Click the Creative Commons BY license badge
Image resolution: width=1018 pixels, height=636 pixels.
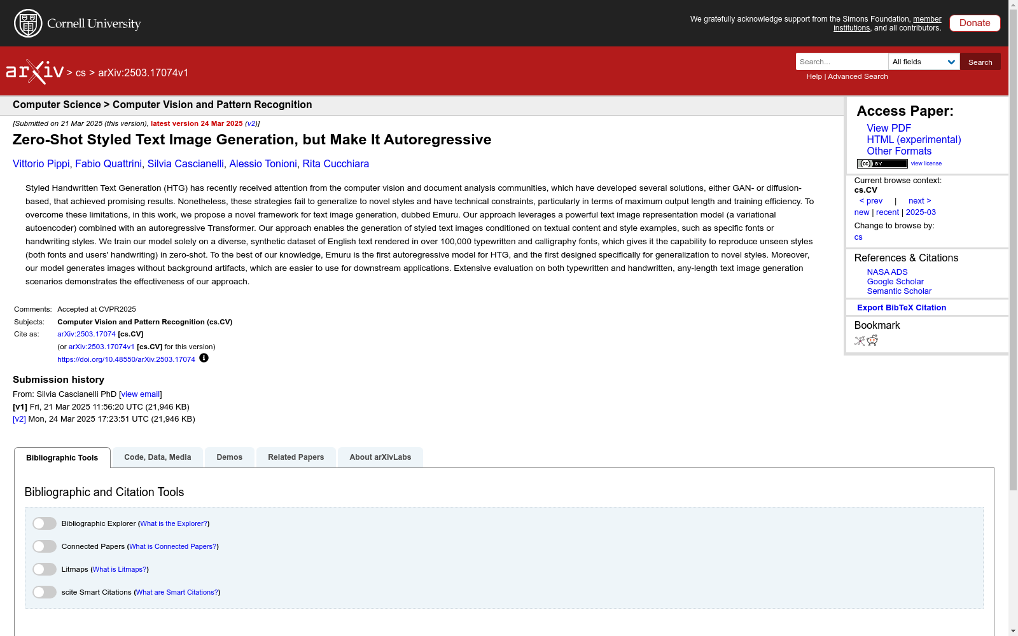882,163
